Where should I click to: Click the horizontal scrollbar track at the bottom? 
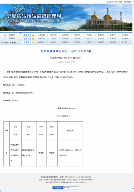pyautogui.click(x=66, y=191)
